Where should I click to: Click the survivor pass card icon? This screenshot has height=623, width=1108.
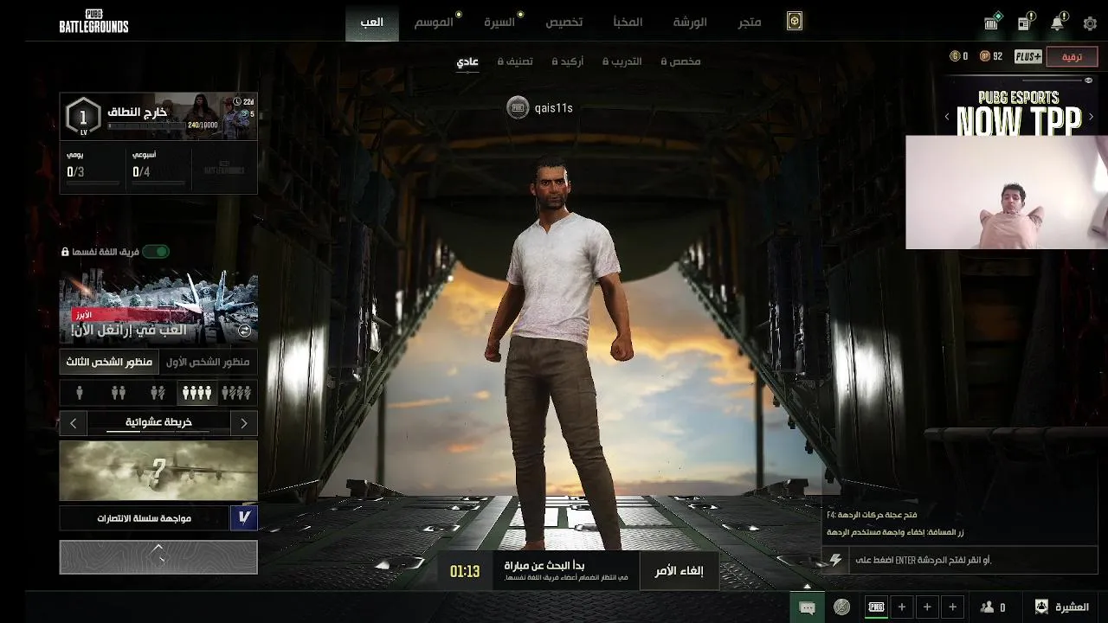click(x=795, y=22)
